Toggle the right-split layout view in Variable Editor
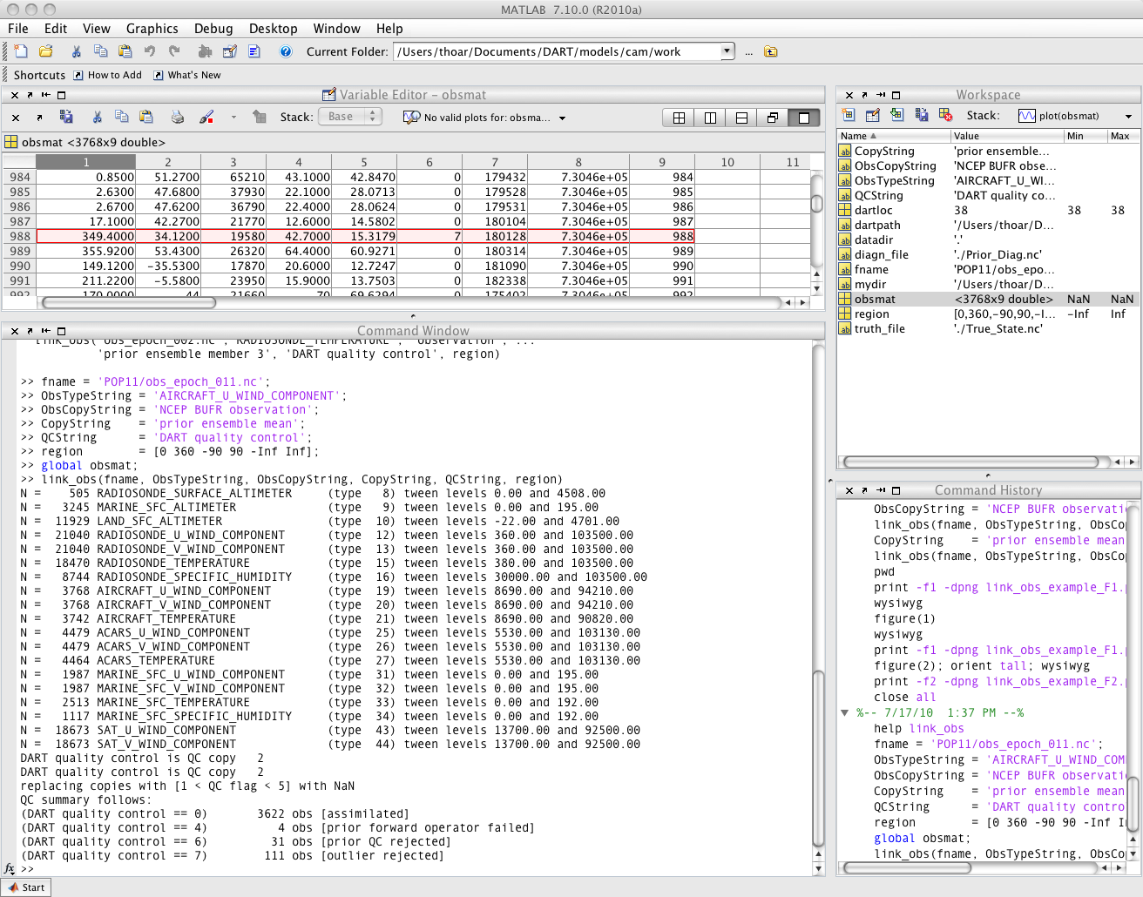 (x=709, y=117)
